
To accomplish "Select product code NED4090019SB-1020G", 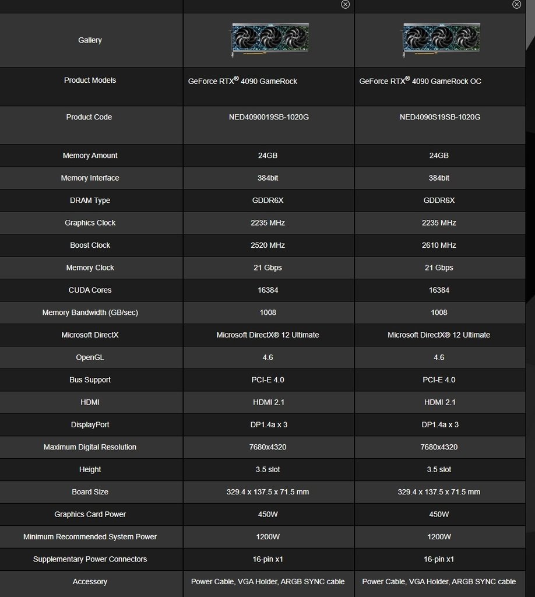I will point(269,117).
